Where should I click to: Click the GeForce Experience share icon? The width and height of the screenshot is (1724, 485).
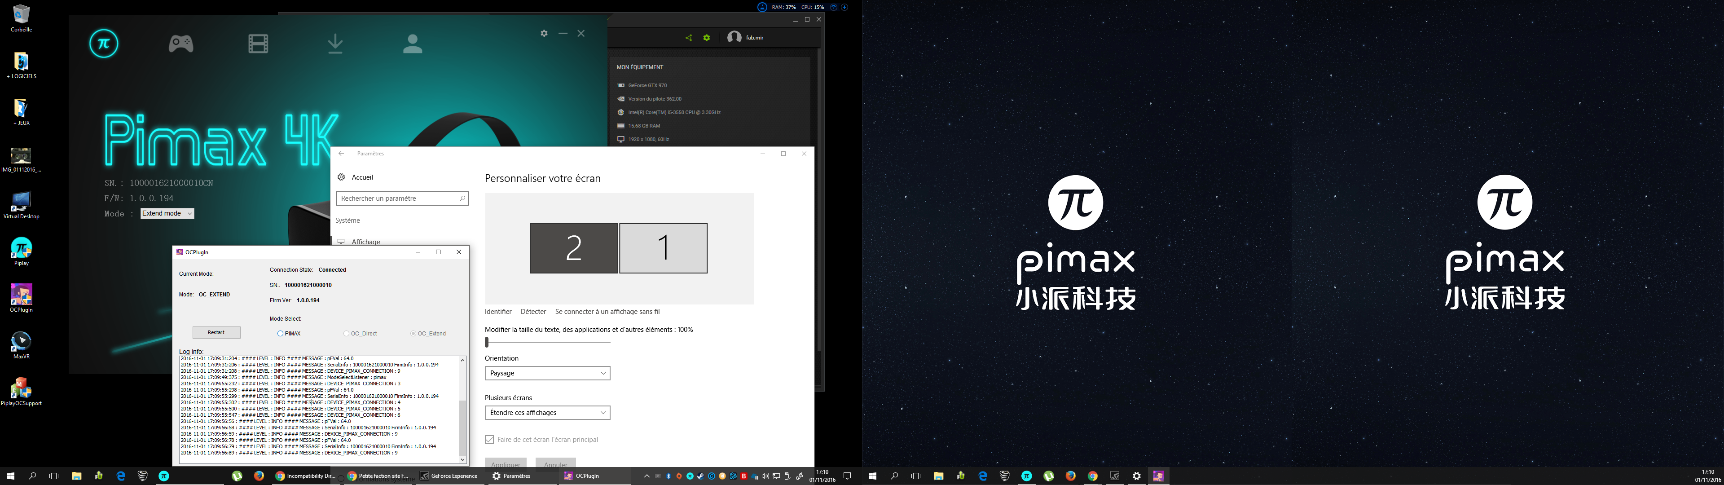click(689, 38)
